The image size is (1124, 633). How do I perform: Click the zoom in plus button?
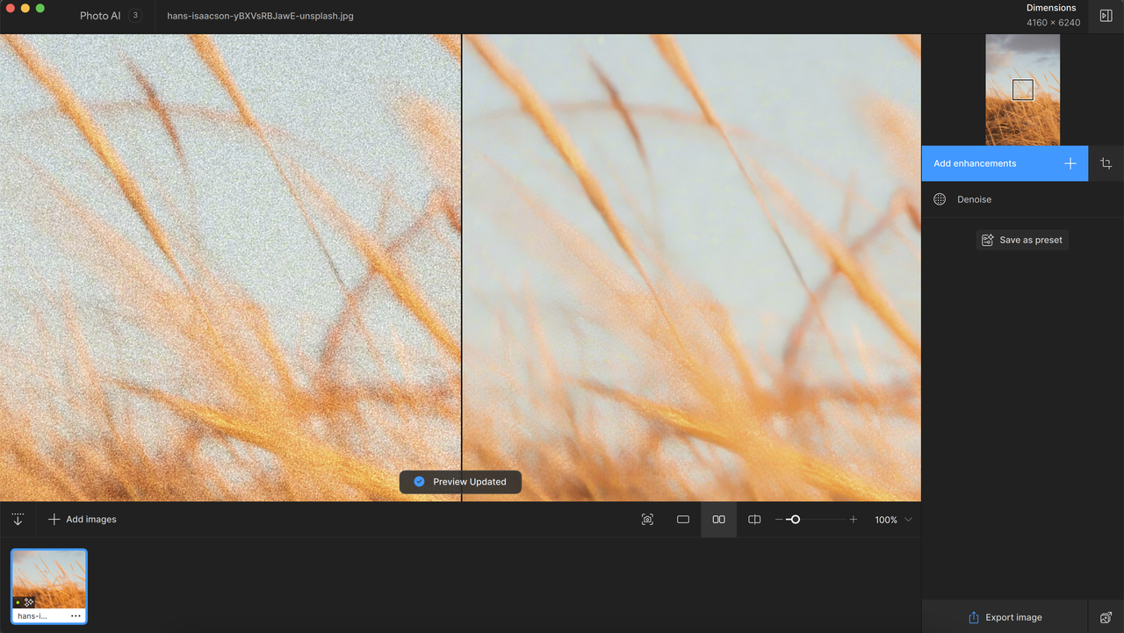(853, 520)
